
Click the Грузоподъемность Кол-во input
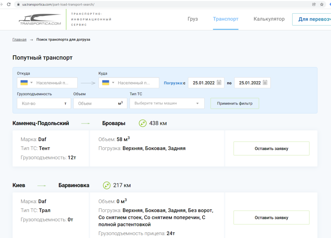(44, 103)
